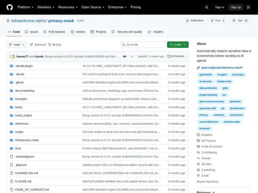Screen dimensions: 258x193
Task: Click the history clock icon by 53 Commits
Action: [x=169, y=56]
